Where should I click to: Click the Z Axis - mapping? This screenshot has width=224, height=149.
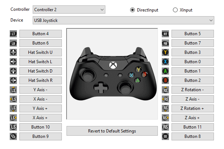(x=193, y=99)
